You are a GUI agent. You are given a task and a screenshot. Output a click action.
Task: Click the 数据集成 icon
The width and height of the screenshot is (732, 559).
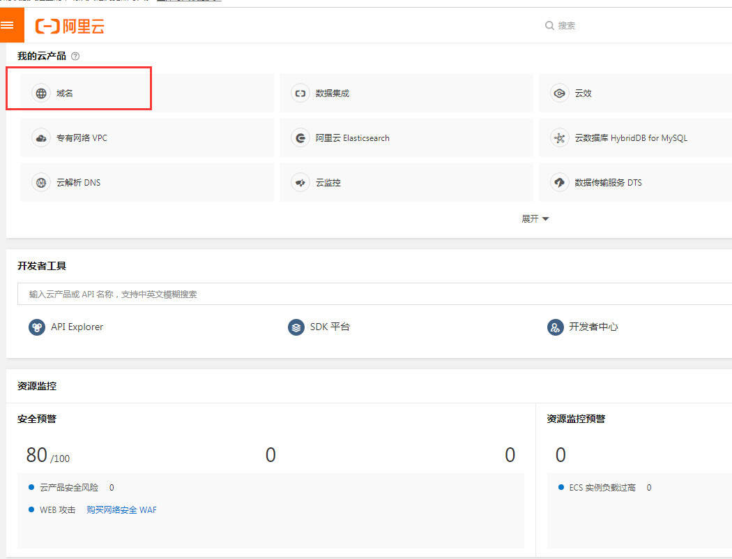click(x=300, y=93)
